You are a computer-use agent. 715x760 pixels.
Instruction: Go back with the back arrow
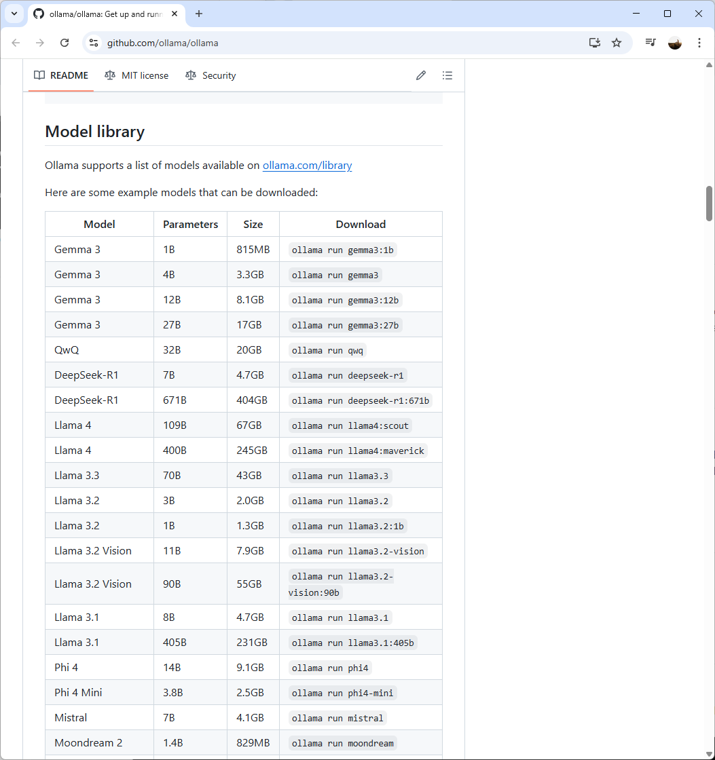[16, 43]
